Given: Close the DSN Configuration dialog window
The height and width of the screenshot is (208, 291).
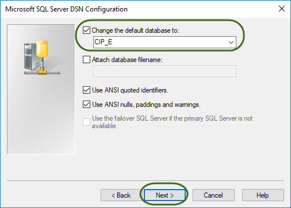Looking at the screenshot, I should pos(282,9).
